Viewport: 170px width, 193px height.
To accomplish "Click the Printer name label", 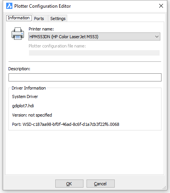I will [41, 29].
